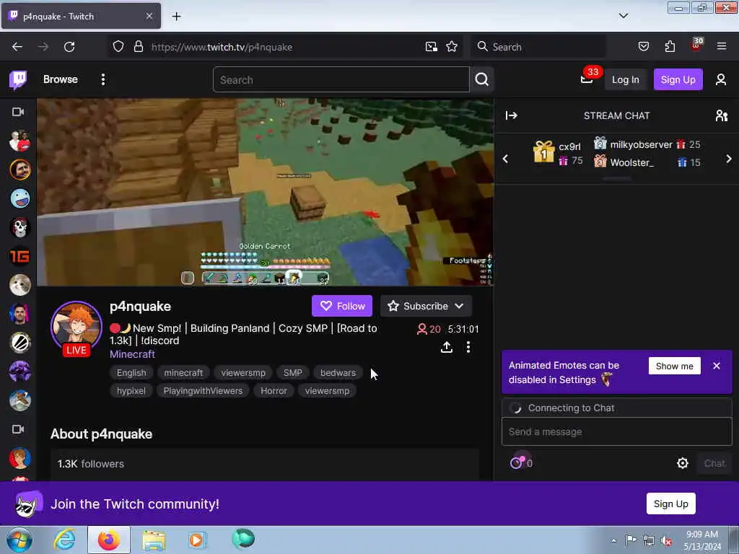The image size is (739, 554).
Task: Focus the Twitch search field
Action: [341, 79]
